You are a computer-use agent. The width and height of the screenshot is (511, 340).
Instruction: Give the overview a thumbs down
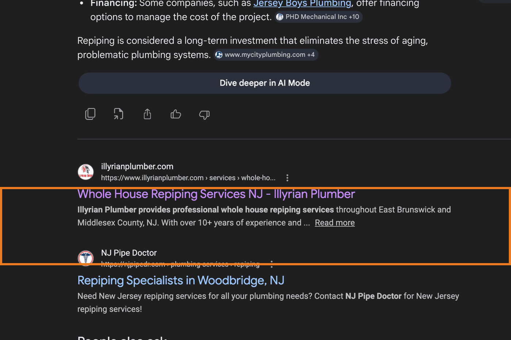point(204,115)
